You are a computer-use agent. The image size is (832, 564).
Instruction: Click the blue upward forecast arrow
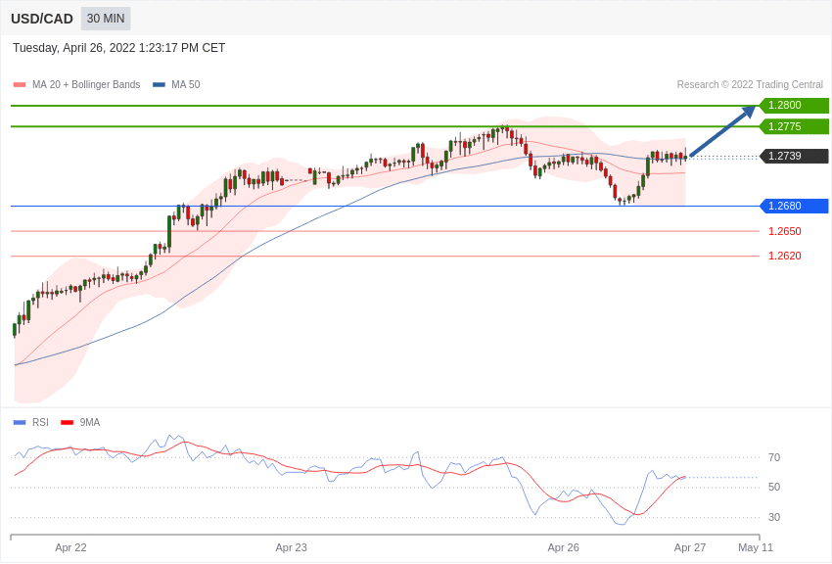(722, 131)
